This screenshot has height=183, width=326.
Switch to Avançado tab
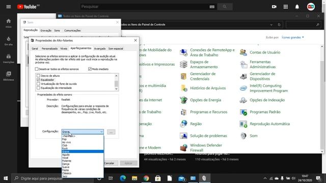pos(100,49)
